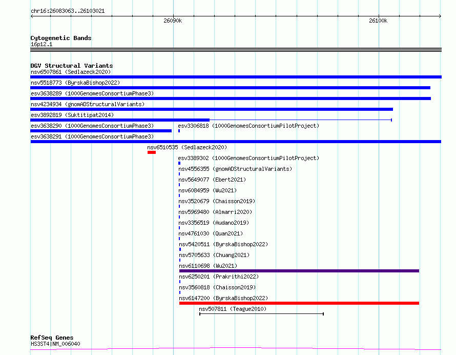
Task: Select the blue bar under nsv5518773
Action: (231, 88)
